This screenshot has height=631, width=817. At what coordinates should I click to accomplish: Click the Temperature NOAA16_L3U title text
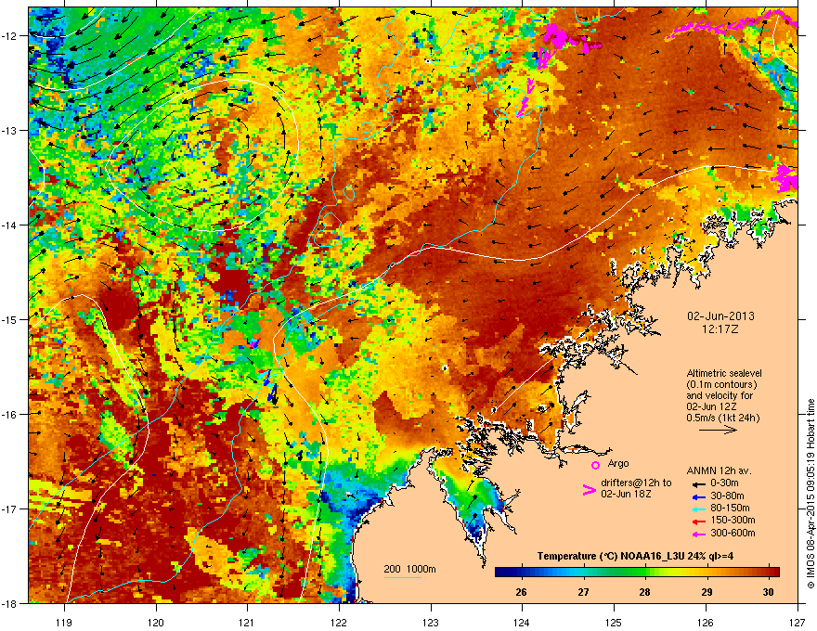pyautogui.click(x=635, y=556)
